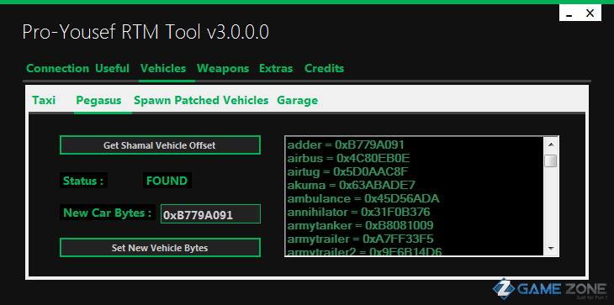Image resolution: width=614 pixels, height=305 pixels.
Task: Select the 'armytrailer = 0xA7FF33F5' line
Action: (x=360, y=239)
